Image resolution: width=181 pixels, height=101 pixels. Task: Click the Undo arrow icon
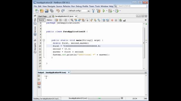point(58,11)
